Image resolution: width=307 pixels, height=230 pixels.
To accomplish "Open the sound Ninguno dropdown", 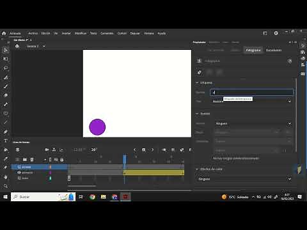I will pyautogui.click(x=253, y=123).
